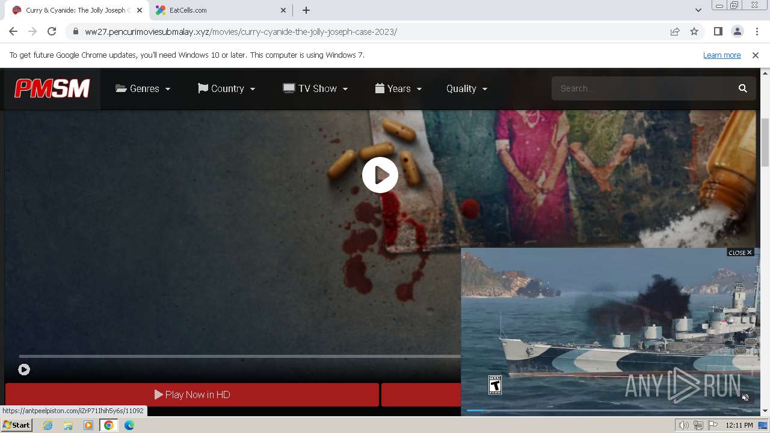
Task: Open the Chrome three-dot menu
Action: click(x=757, y=31)
